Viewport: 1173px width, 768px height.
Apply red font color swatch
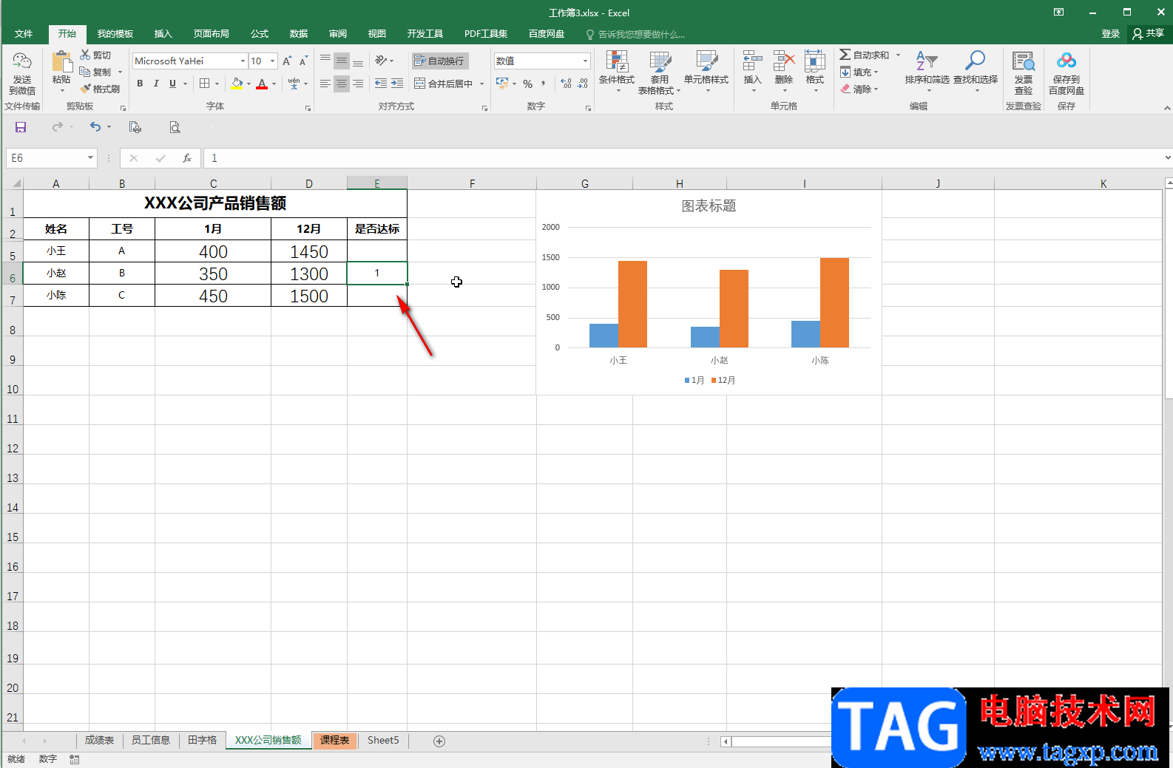pos(262,84)
